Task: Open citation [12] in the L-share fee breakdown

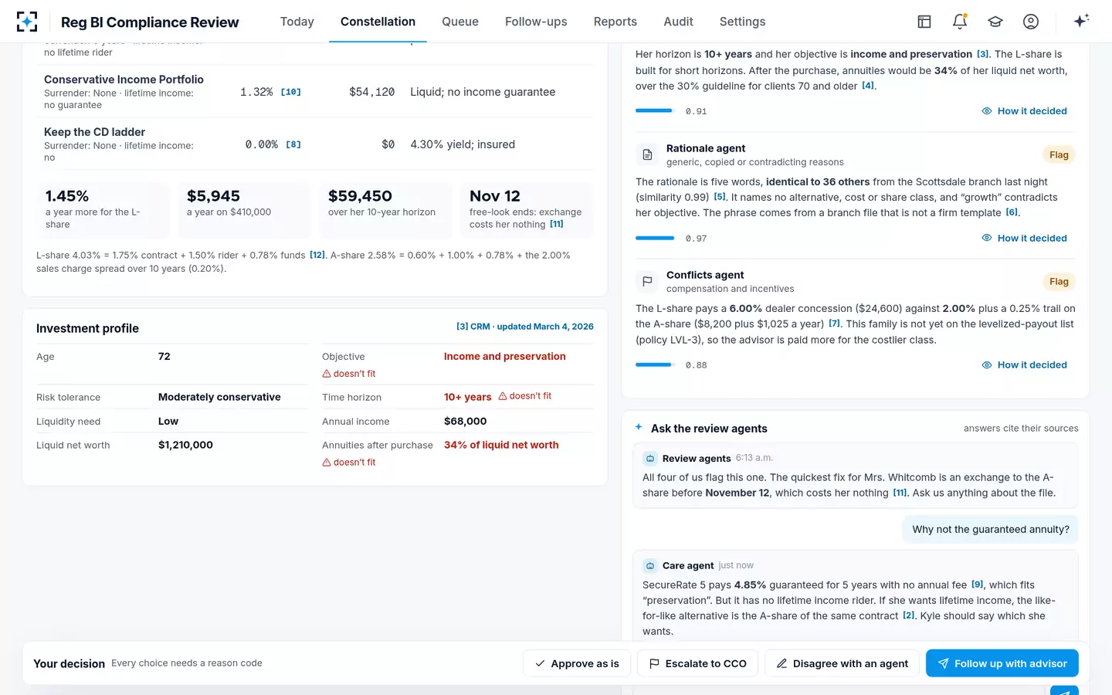Action: [x=317, y=255]
